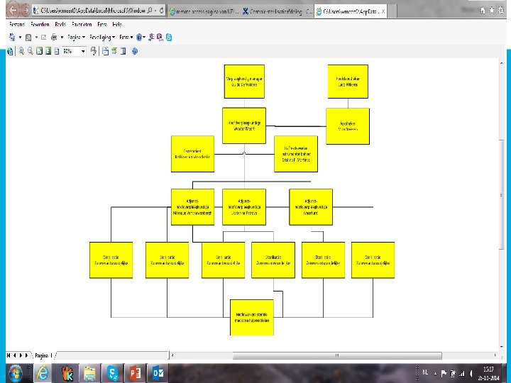Go back with the browser Back arrow

[12, 10]
